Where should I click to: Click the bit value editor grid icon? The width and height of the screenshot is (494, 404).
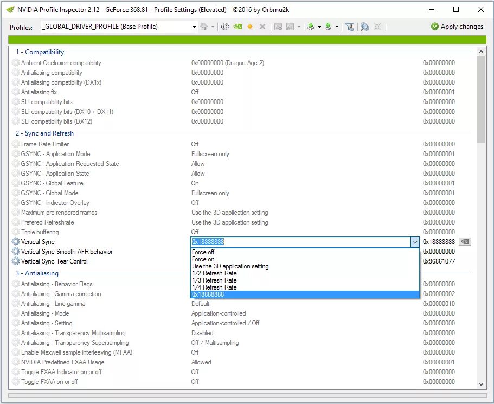pos(377,27)
